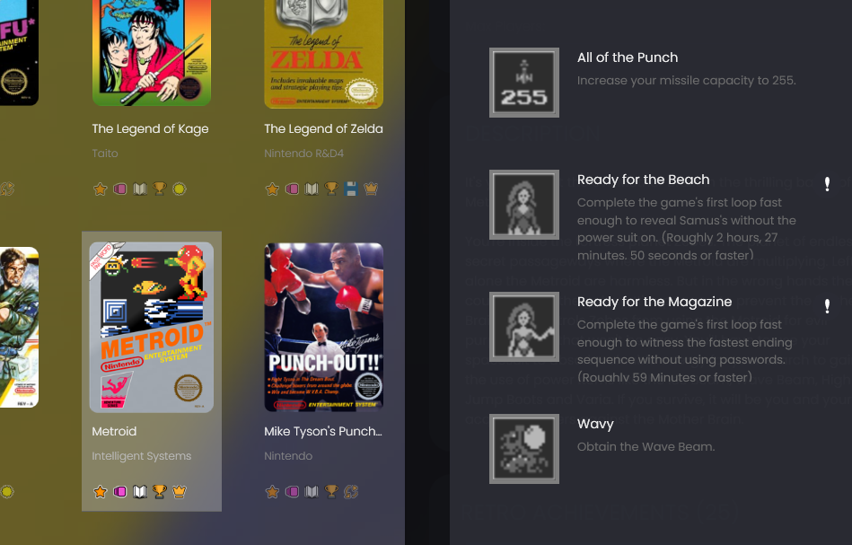Click the yellow badge icon under Legend of Kage

[180, 189]
